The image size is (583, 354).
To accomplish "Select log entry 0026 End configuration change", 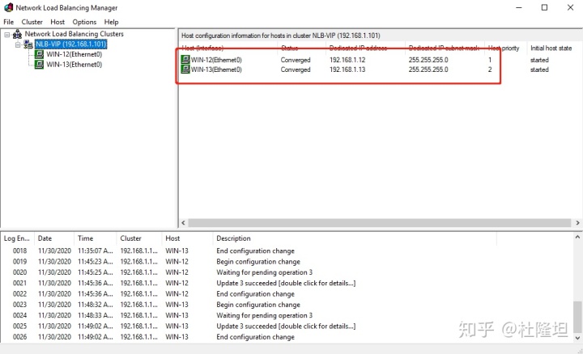I will pyautogui.click(x=249, y=337).
